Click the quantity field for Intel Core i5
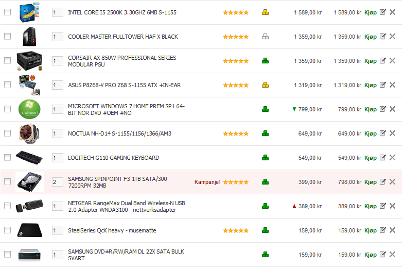The image size is (404, 268). click(58, 12)
